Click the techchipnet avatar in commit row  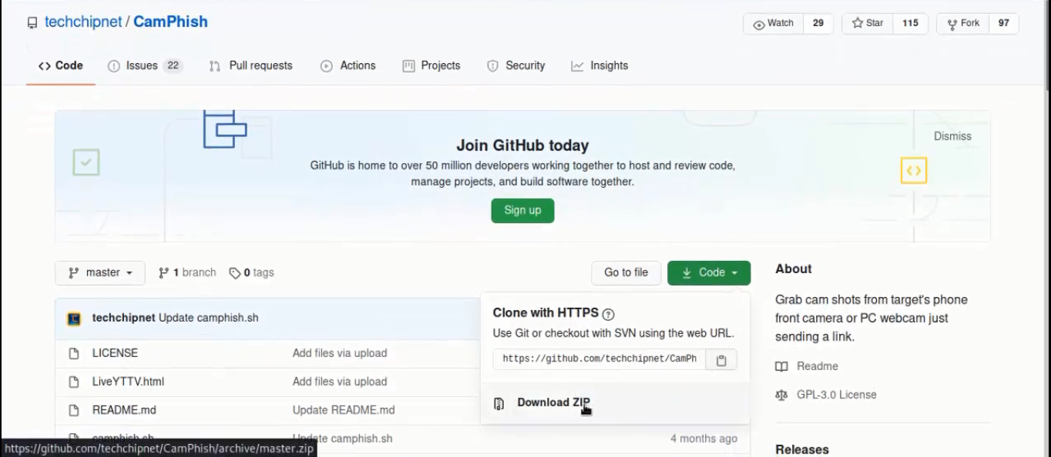74,319
